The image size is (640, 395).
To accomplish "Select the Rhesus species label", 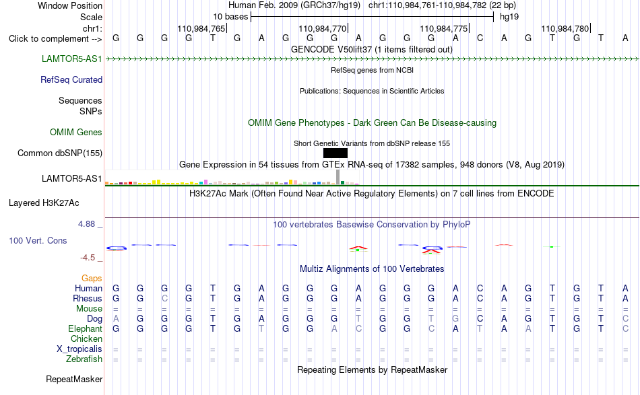I will (x=88, y=299).
